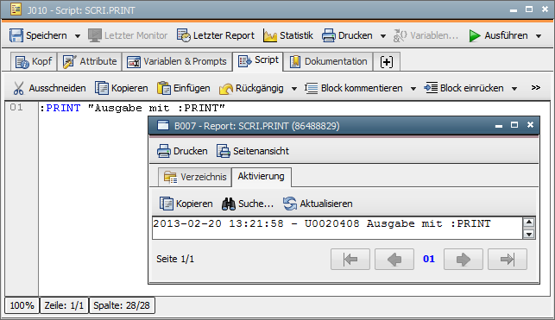Minimize the Report window

point(499,126)
